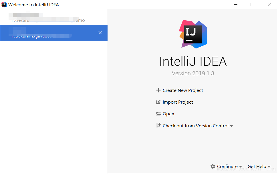Click the IntelliJ IDEA heading text

click(x=193, y=61)
